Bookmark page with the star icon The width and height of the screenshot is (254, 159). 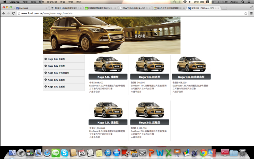pos(246,13)
